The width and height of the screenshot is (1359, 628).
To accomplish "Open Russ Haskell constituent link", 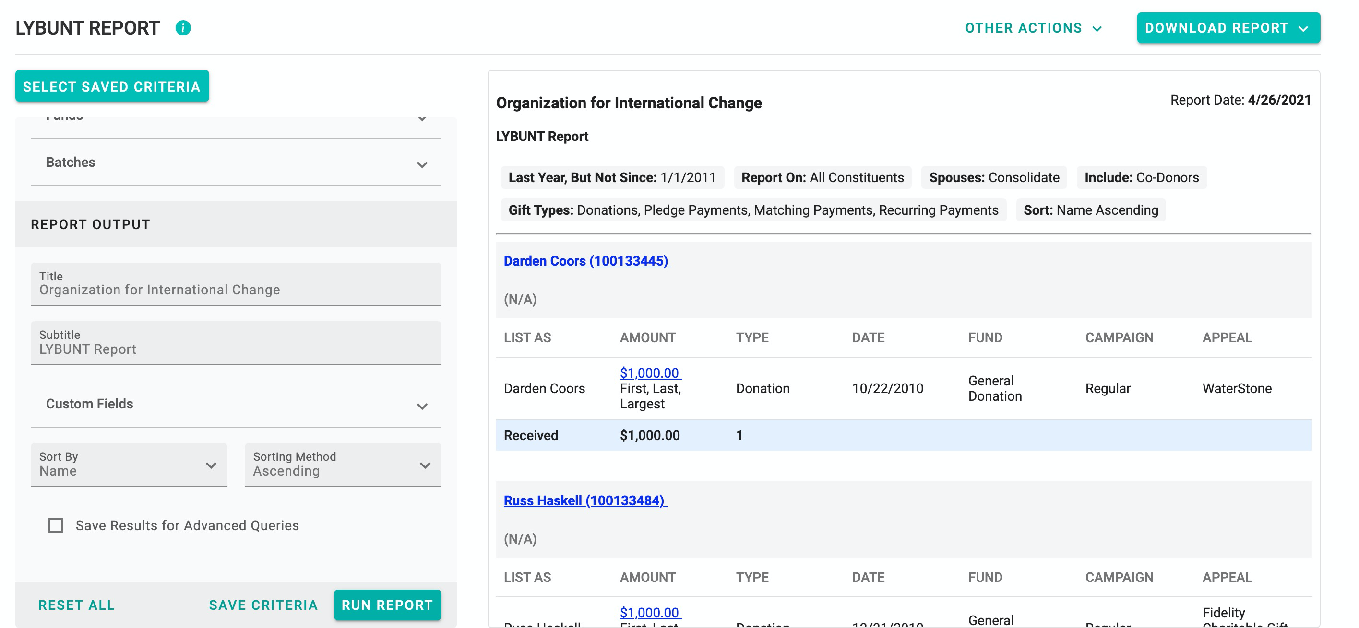I will [584, 500].
